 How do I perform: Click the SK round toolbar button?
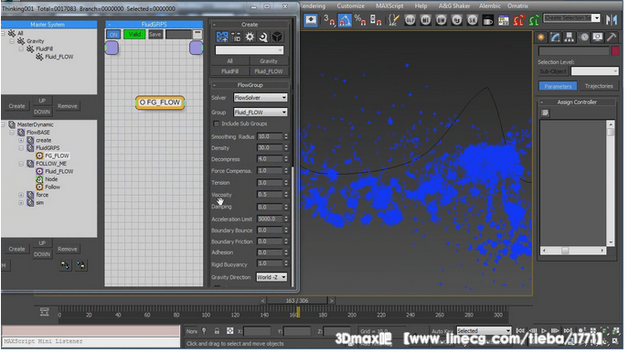pyautogui.click(x=472, y=20)
